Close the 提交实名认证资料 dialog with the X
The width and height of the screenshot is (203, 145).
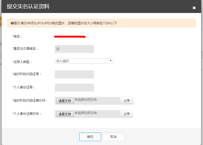point(194,8)
